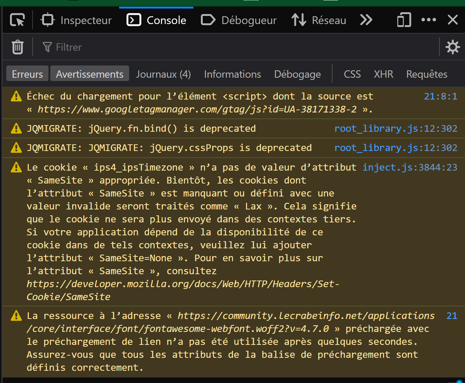
Task: Show more tools via double chevron
Action: [x=366, y=20]
